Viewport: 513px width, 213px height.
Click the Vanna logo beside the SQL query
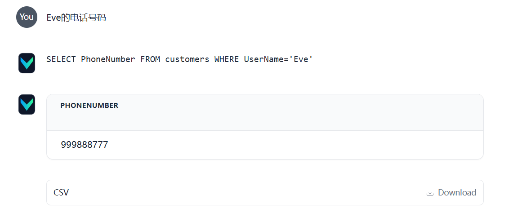pos(27,63)
